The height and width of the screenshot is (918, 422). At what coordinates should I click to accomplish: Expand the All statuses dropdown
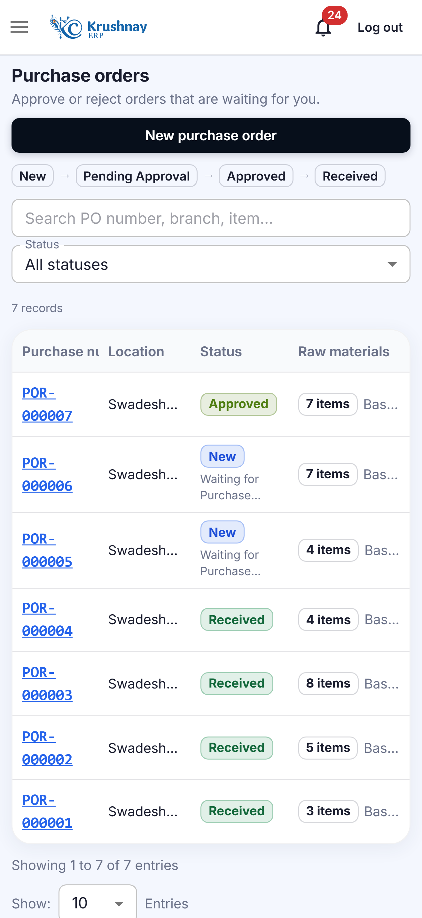pyautogui.click(x=211, y=264)
